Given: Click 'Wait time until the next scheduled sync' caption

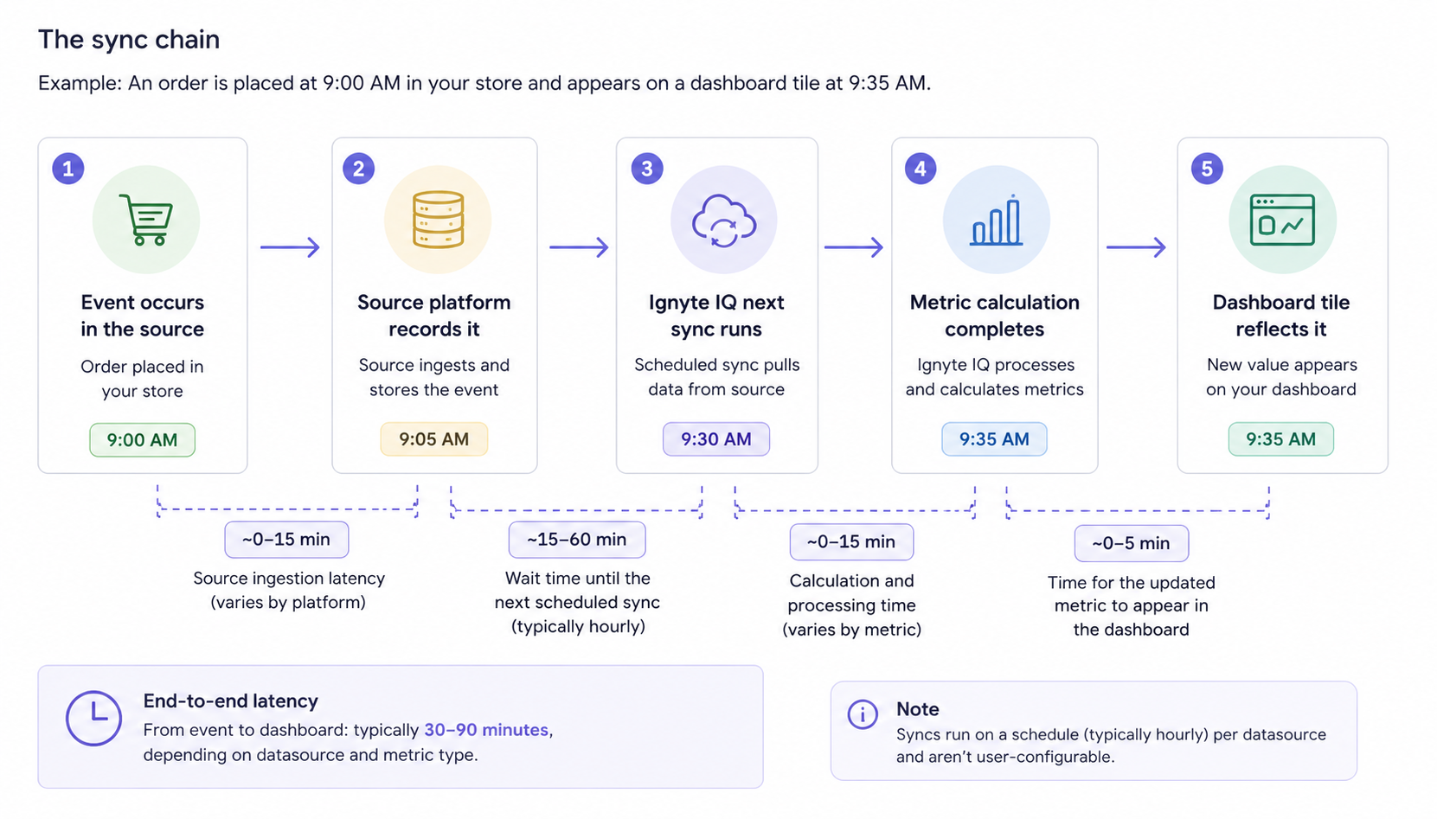Looking at the screenshot, I should 577,602.
